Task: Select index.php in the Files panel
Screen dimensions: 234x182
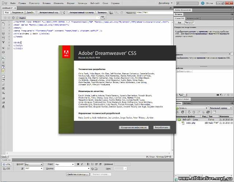Action: click(x=191, y=123)
